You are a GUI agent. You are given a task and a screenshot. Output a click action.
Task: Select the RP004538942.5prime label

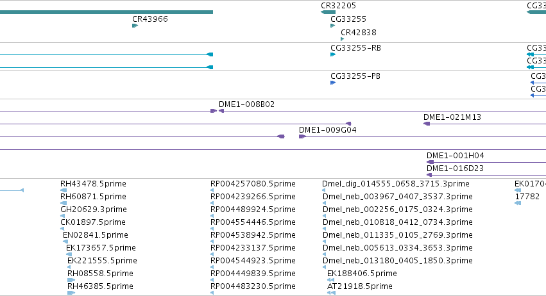[x=253, y=234]
